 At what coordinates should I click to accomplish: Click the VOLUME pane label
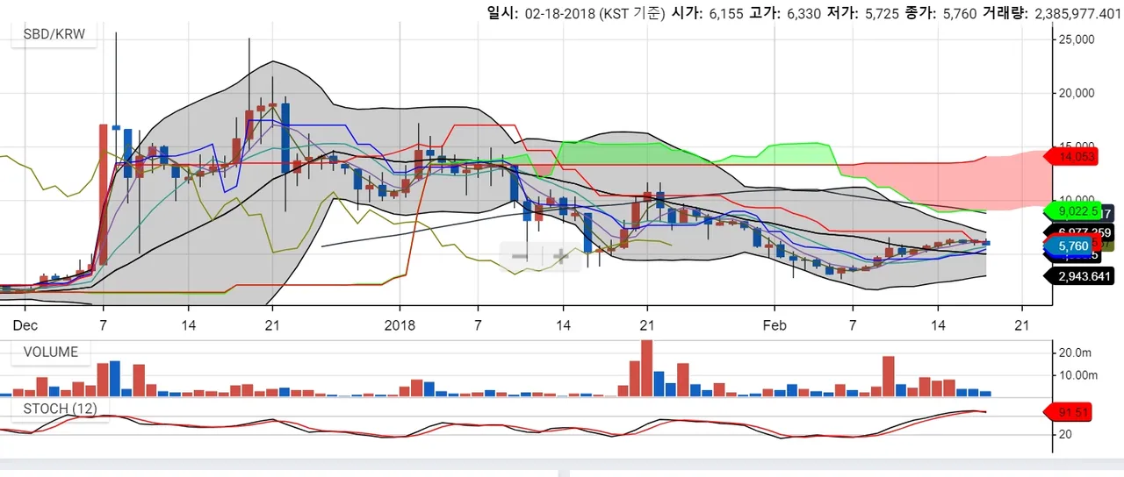[50, 352]
